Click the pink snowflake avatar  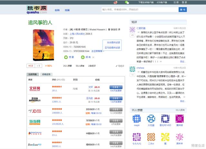pyautogui.click(x=180, y=137)
